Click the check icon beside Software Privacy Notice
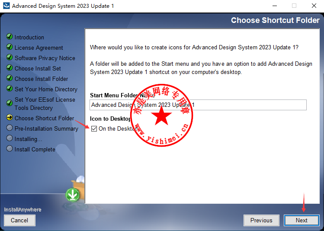 pos(10,57)
